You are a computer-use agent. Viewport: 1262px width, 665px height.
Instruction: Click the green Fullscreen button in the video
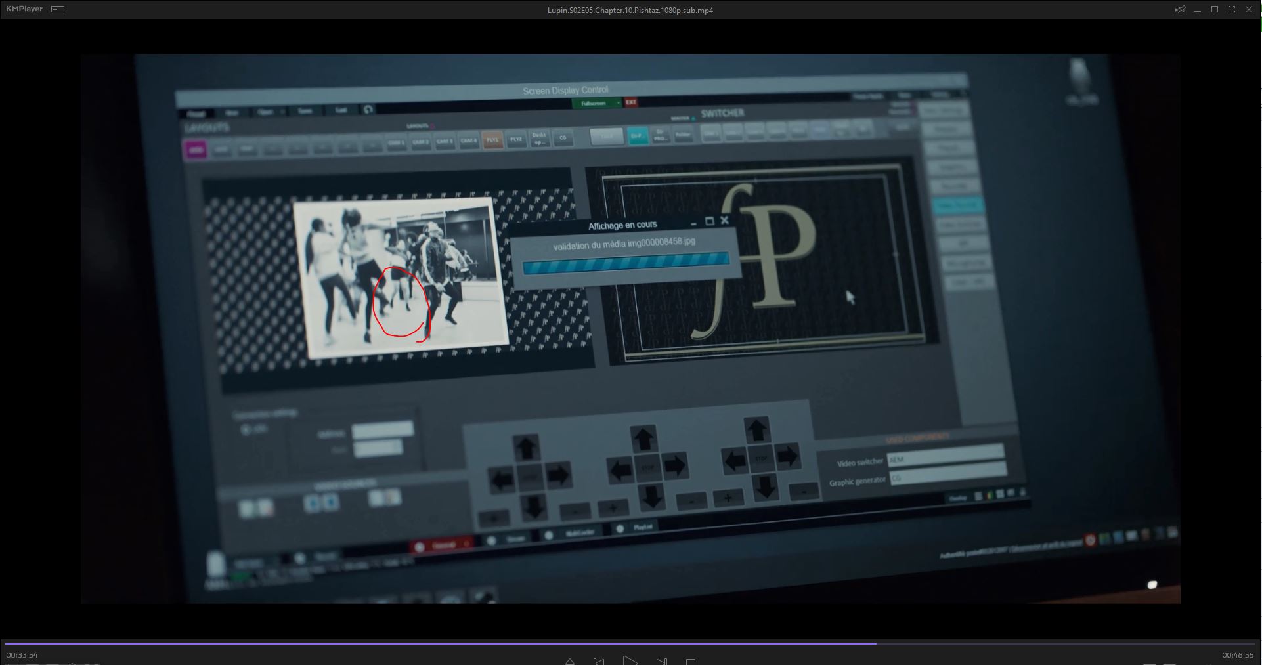(594, 103)
